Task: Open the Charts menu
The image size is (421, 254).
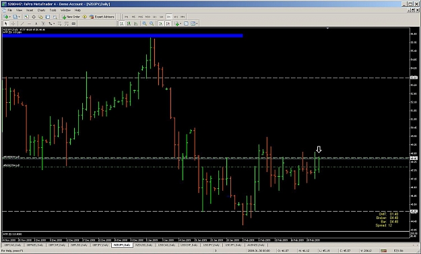Action: coord(41,10)
